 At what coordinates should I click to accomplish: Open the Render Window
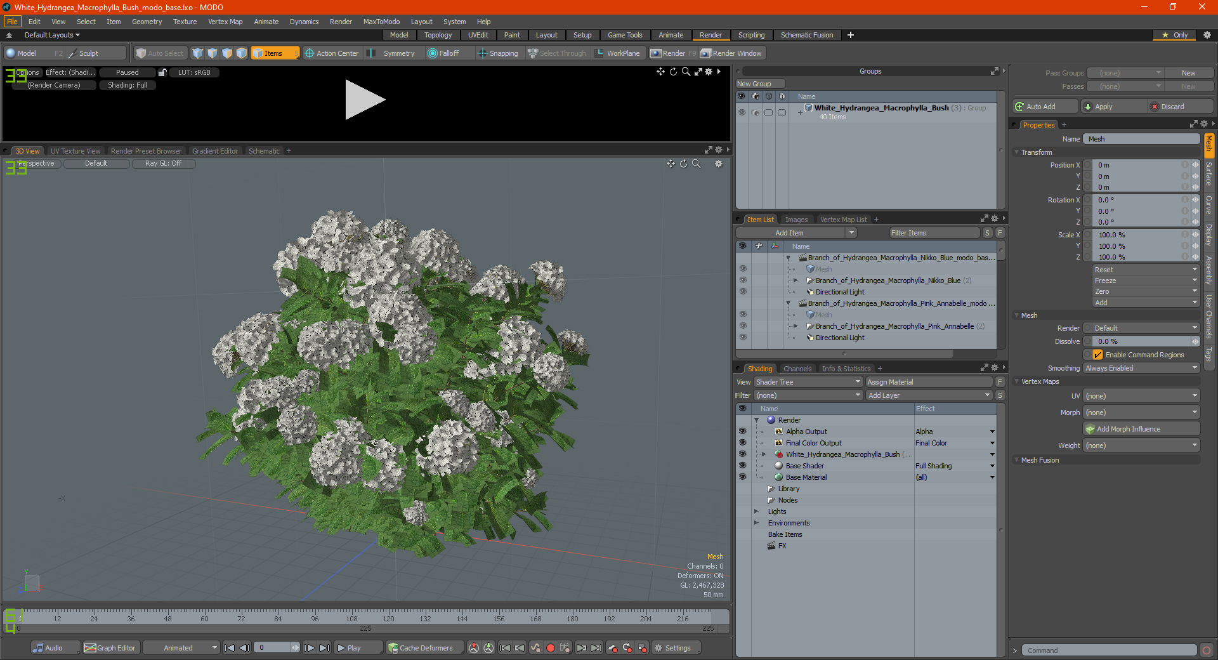[732, 53]
